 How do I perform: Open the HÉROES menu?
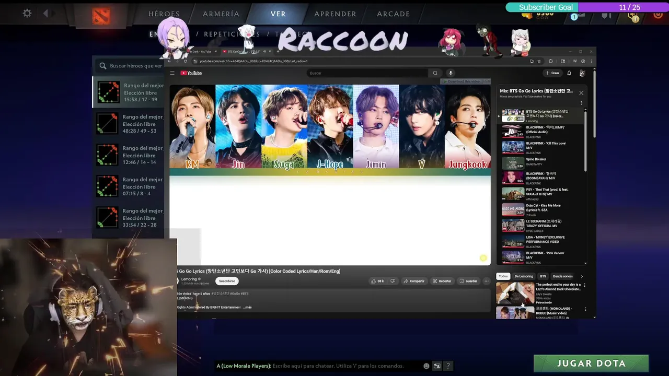click(164, 14)
